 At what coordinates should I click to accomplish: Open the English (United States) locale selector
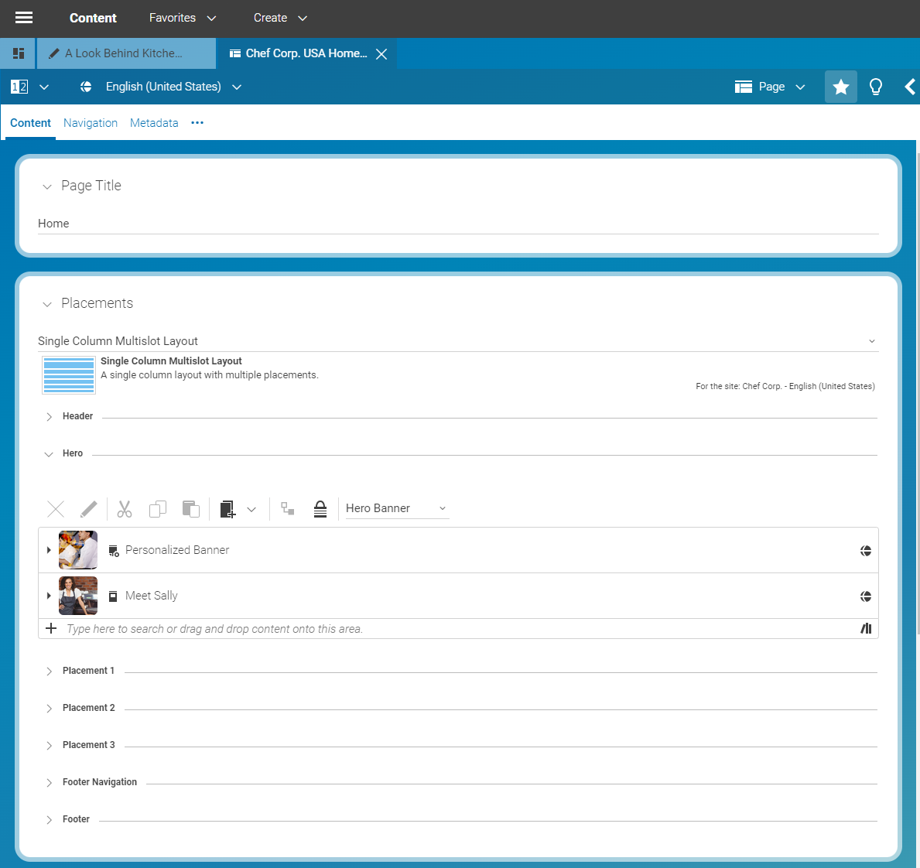coord(163,87)
